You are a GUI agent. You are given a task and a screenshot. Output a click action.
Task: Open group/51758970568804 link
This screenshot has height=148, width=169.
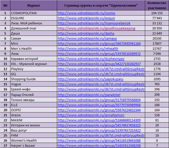tap(99, 100)
